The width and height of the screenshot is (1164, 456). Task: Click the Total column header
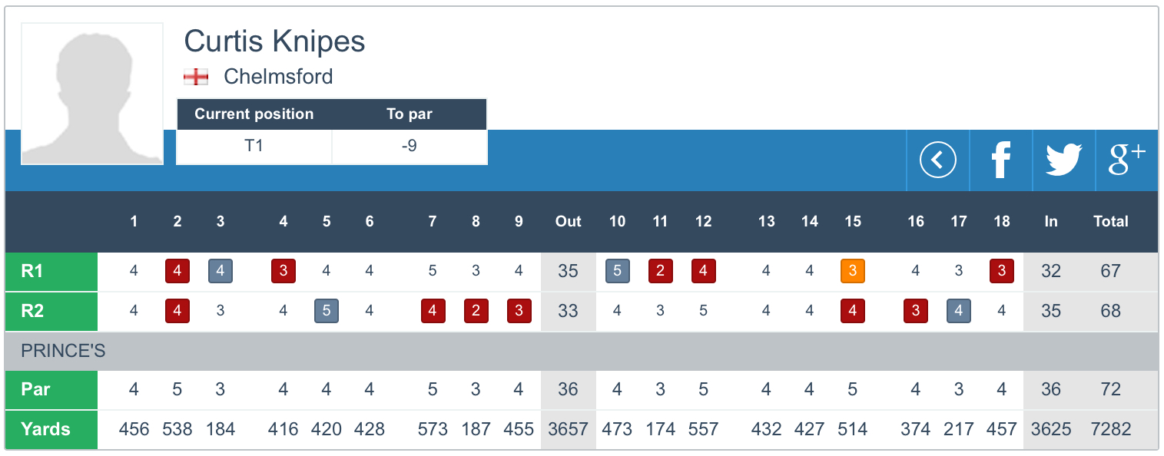tap(1110, 221)
